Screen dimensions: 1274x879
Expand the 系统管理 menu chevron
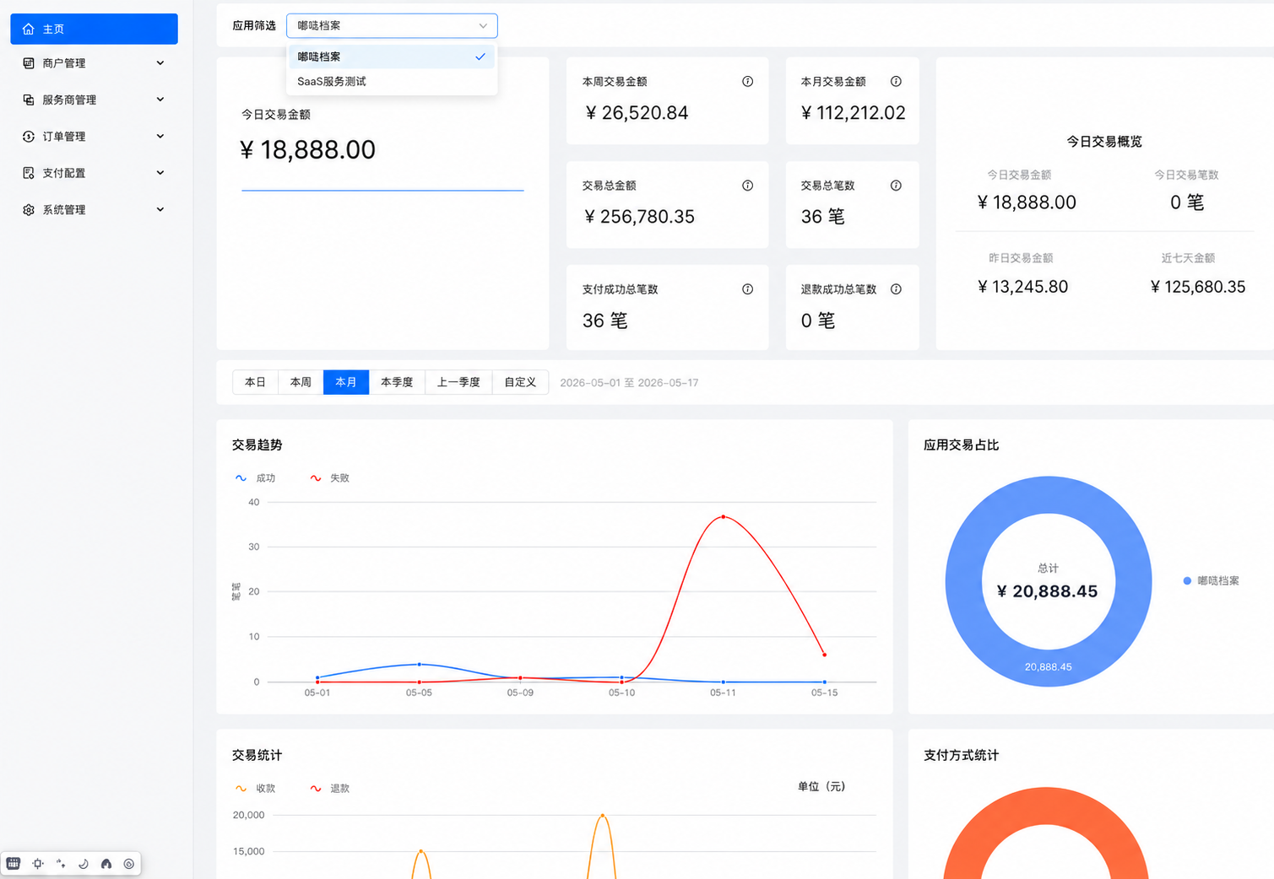tap(160, 210)
